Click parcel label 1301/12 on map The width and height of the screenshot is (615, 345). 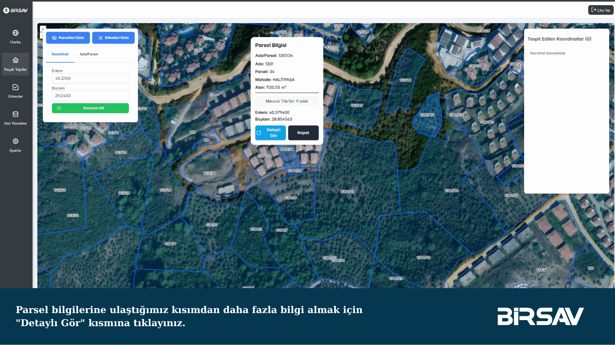427,115
